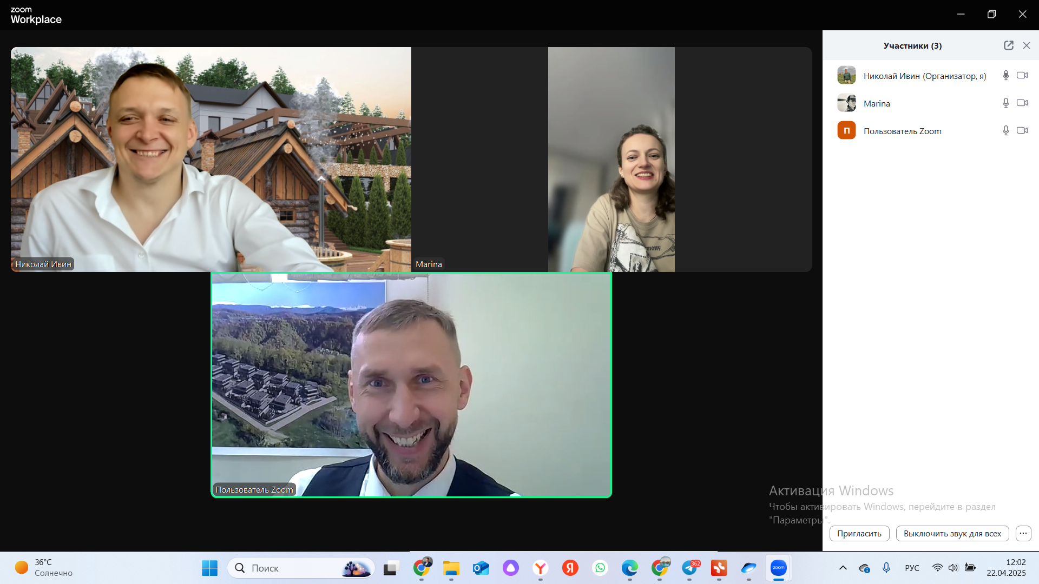Click Zoom icon on taskbar

coord(778,568)
